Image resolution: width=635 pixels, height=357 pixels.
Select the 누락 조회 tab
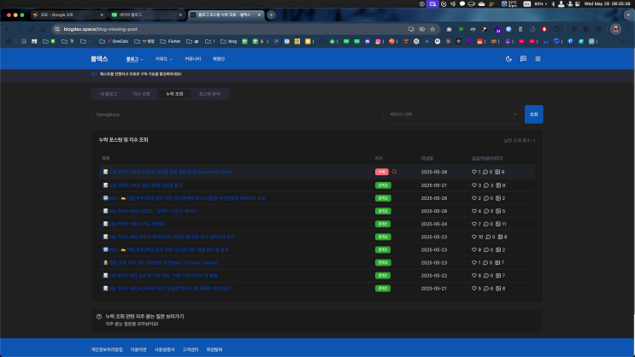click(174, 94)
